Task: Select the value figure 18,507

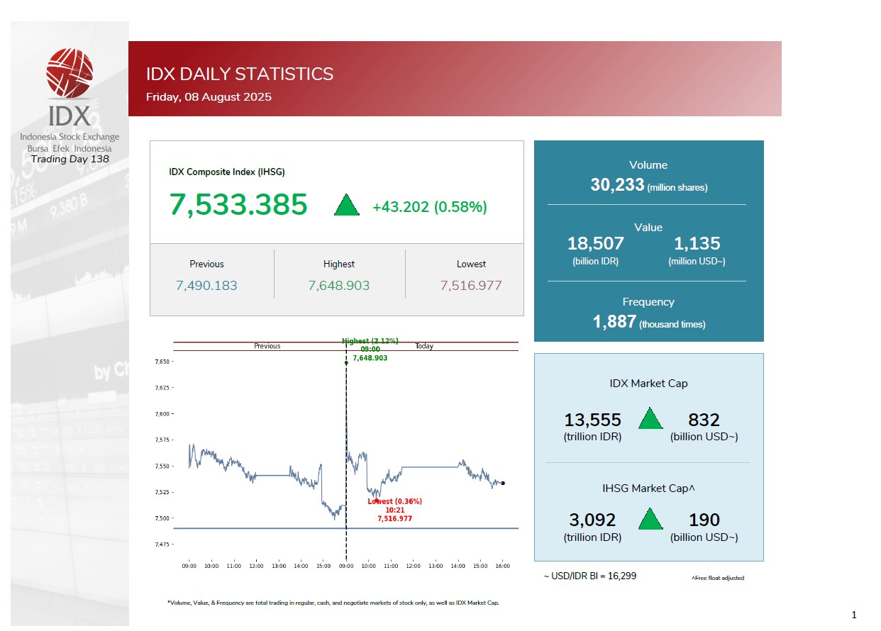Action: coord(596,244)
